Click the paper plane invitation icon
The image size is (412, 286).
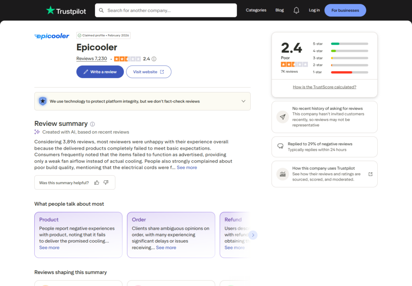tap(282, 117)
